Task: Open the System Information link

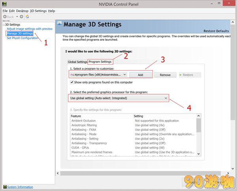Action: pos(20,187)
